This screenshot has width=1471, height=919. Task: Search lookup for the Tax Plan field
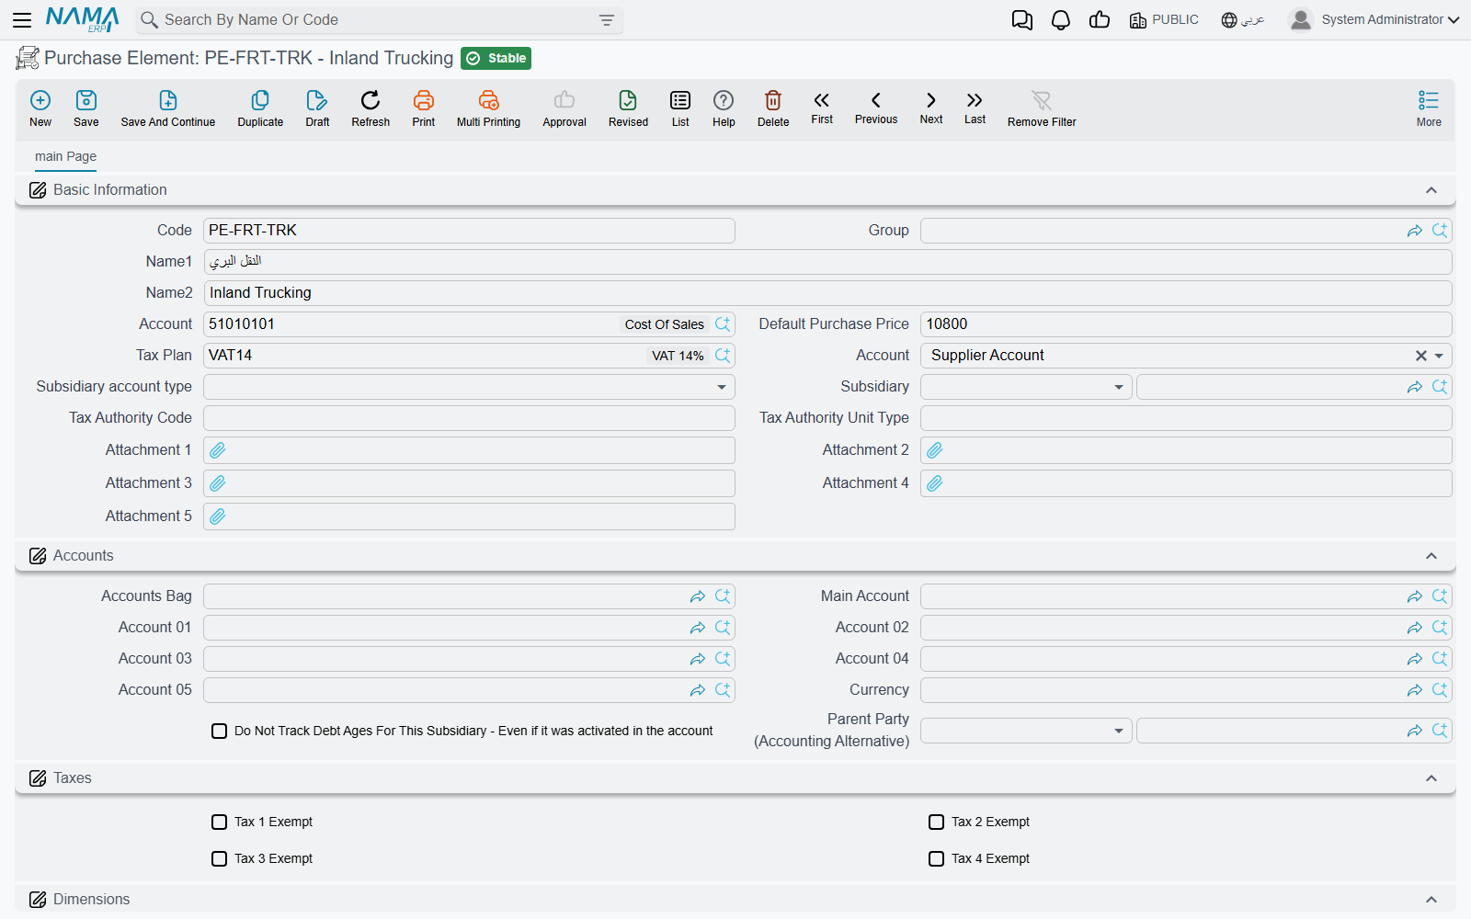point(723,356)
